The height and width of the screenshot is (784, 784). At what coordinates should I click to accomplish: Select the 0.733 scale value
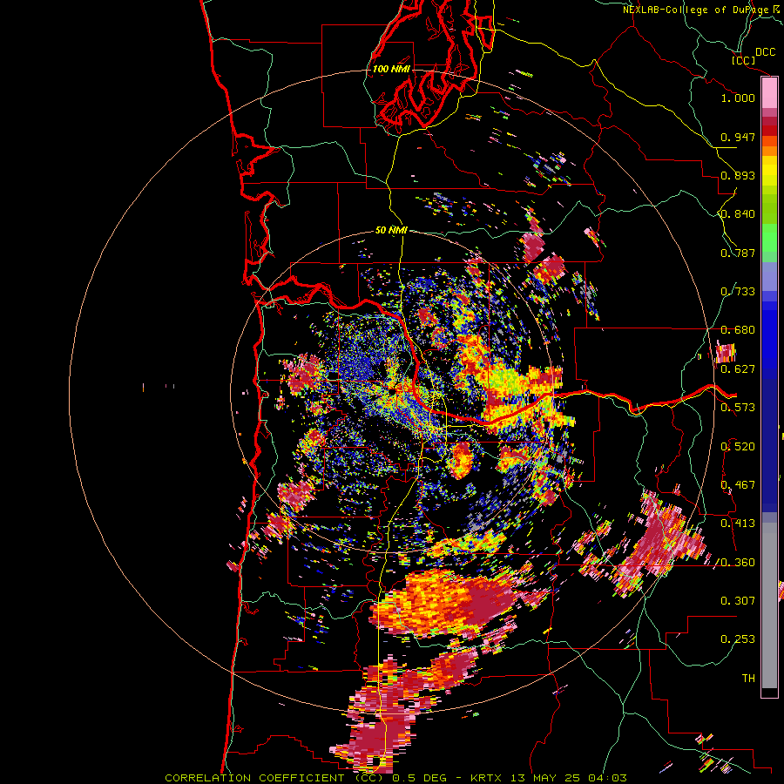[x=738, y=292]
